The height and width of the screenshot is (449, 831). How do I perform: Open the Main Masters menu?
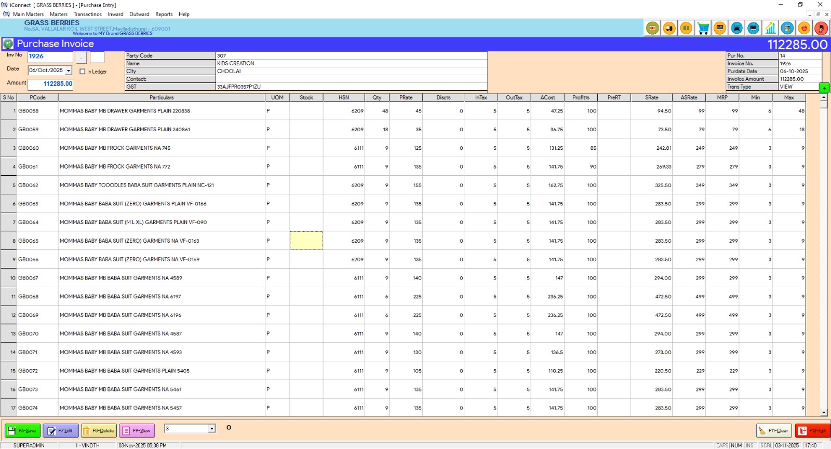(x=28, y=15)
